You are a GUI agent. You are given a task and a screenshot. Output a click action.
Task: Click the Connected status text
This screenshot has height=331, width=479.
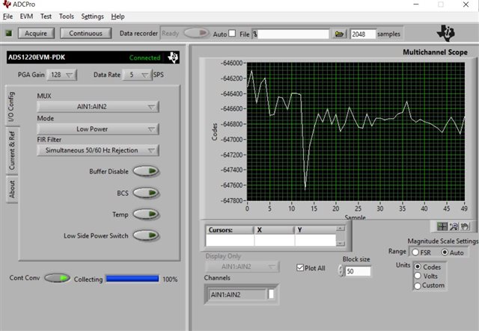click(x=144, y=58)
